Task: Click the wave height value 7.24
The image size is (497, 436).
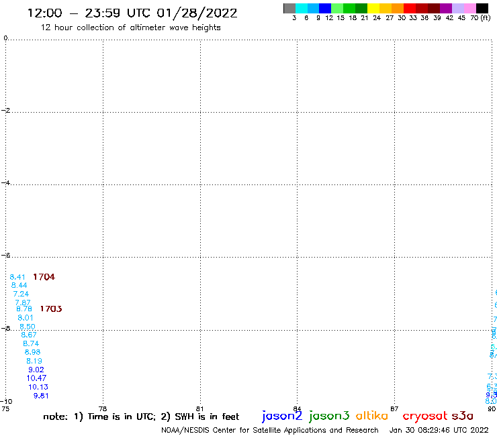Action: (x=21, y=294)
